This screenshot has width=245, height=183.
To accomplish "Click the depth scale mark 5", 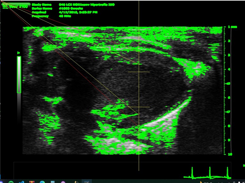I will [x=229, y=83].
